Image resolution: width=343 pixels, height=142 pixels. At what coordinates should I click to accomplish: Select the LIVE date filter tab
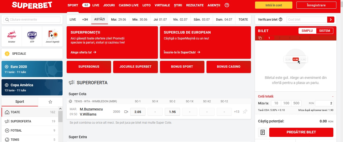point(73,20)
